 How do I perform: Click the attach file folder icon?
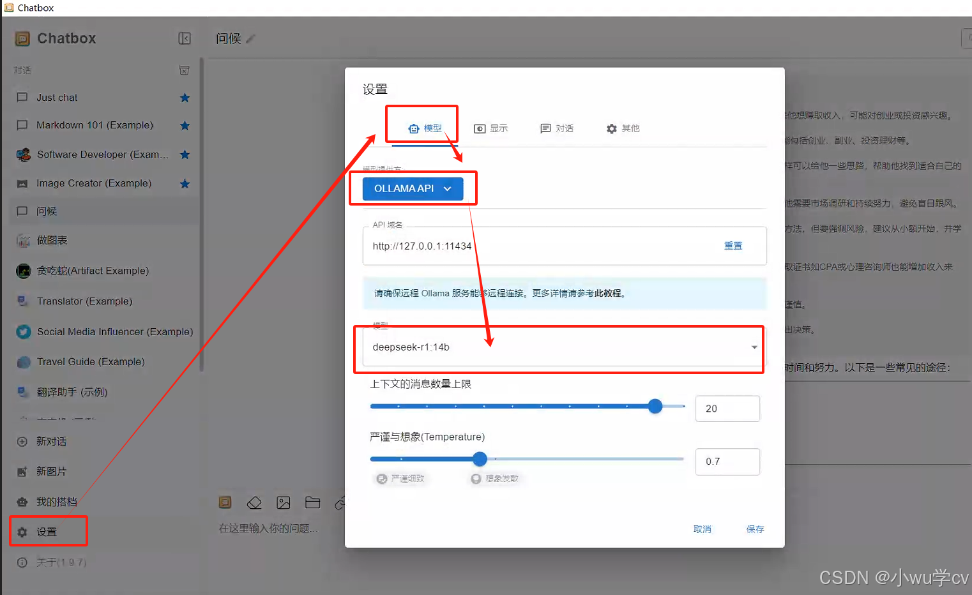pyautogui.click(x=312, y=502)
